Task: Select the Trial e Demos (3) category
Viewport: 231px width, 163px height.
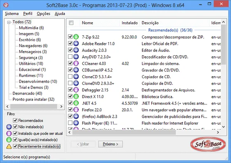Action: point(33,87)
